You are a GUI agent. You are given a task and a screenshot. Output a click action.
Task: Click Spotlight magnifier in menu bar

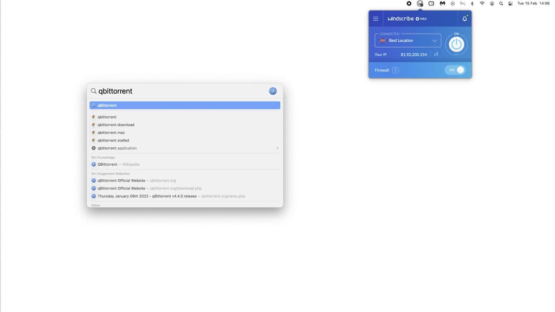coord(501,4)
